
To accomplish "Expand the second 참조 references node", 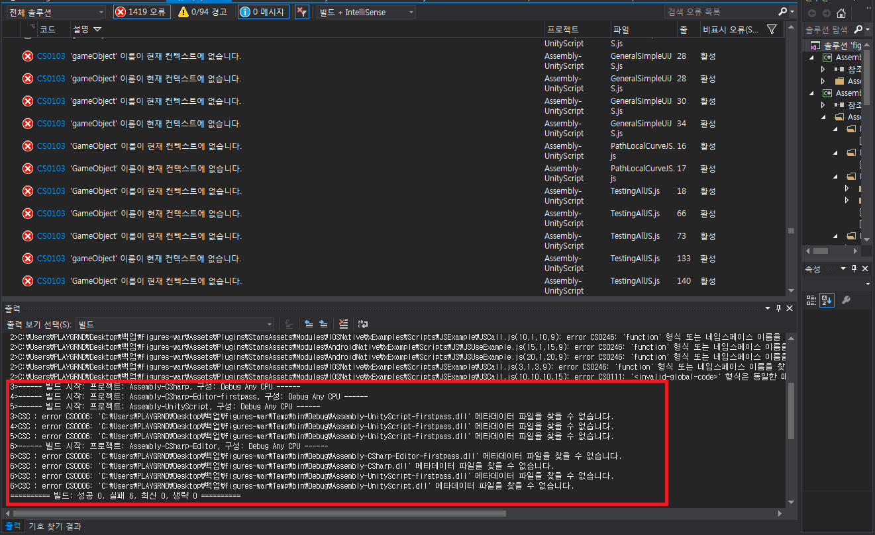I will 823,105.
